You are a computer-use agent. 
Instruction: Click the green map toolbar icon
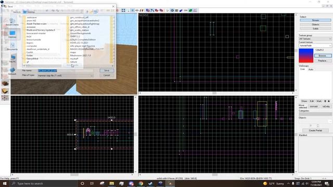[190, 10]
